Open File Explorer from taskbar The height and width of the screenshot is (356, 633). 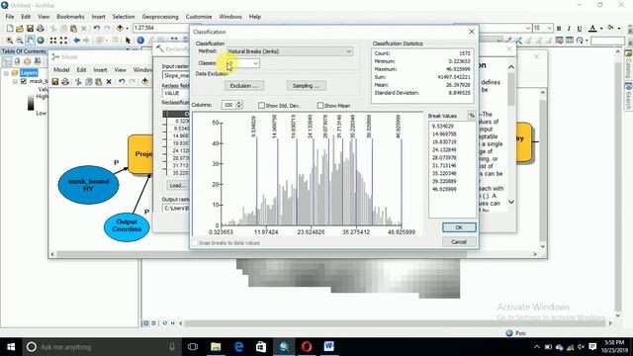pyautogui.click(x=216, y=347)
